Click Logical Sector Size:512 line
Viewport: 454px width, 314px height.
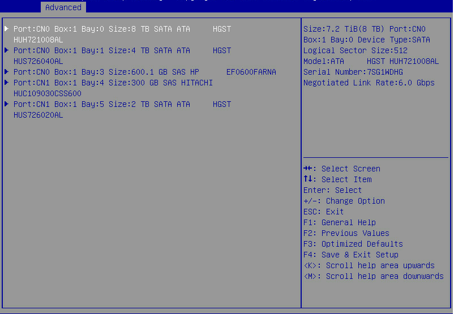click(356, 50)
